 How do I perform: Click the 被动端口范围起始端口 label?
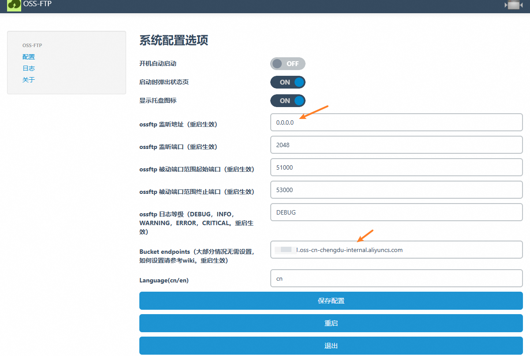(x=197, y=169)
